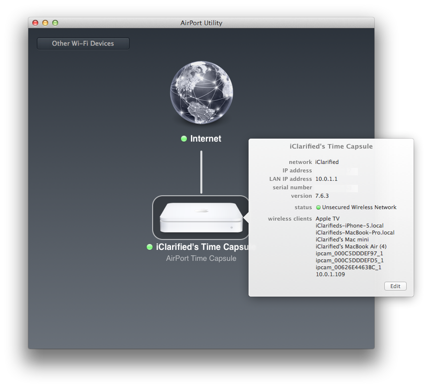Click the Internet label text

(x=206, y=139)
